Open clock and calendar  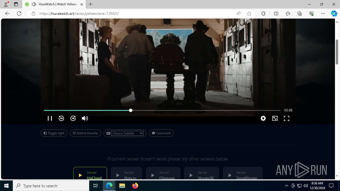pyautogui.click(x=318, y=186)
